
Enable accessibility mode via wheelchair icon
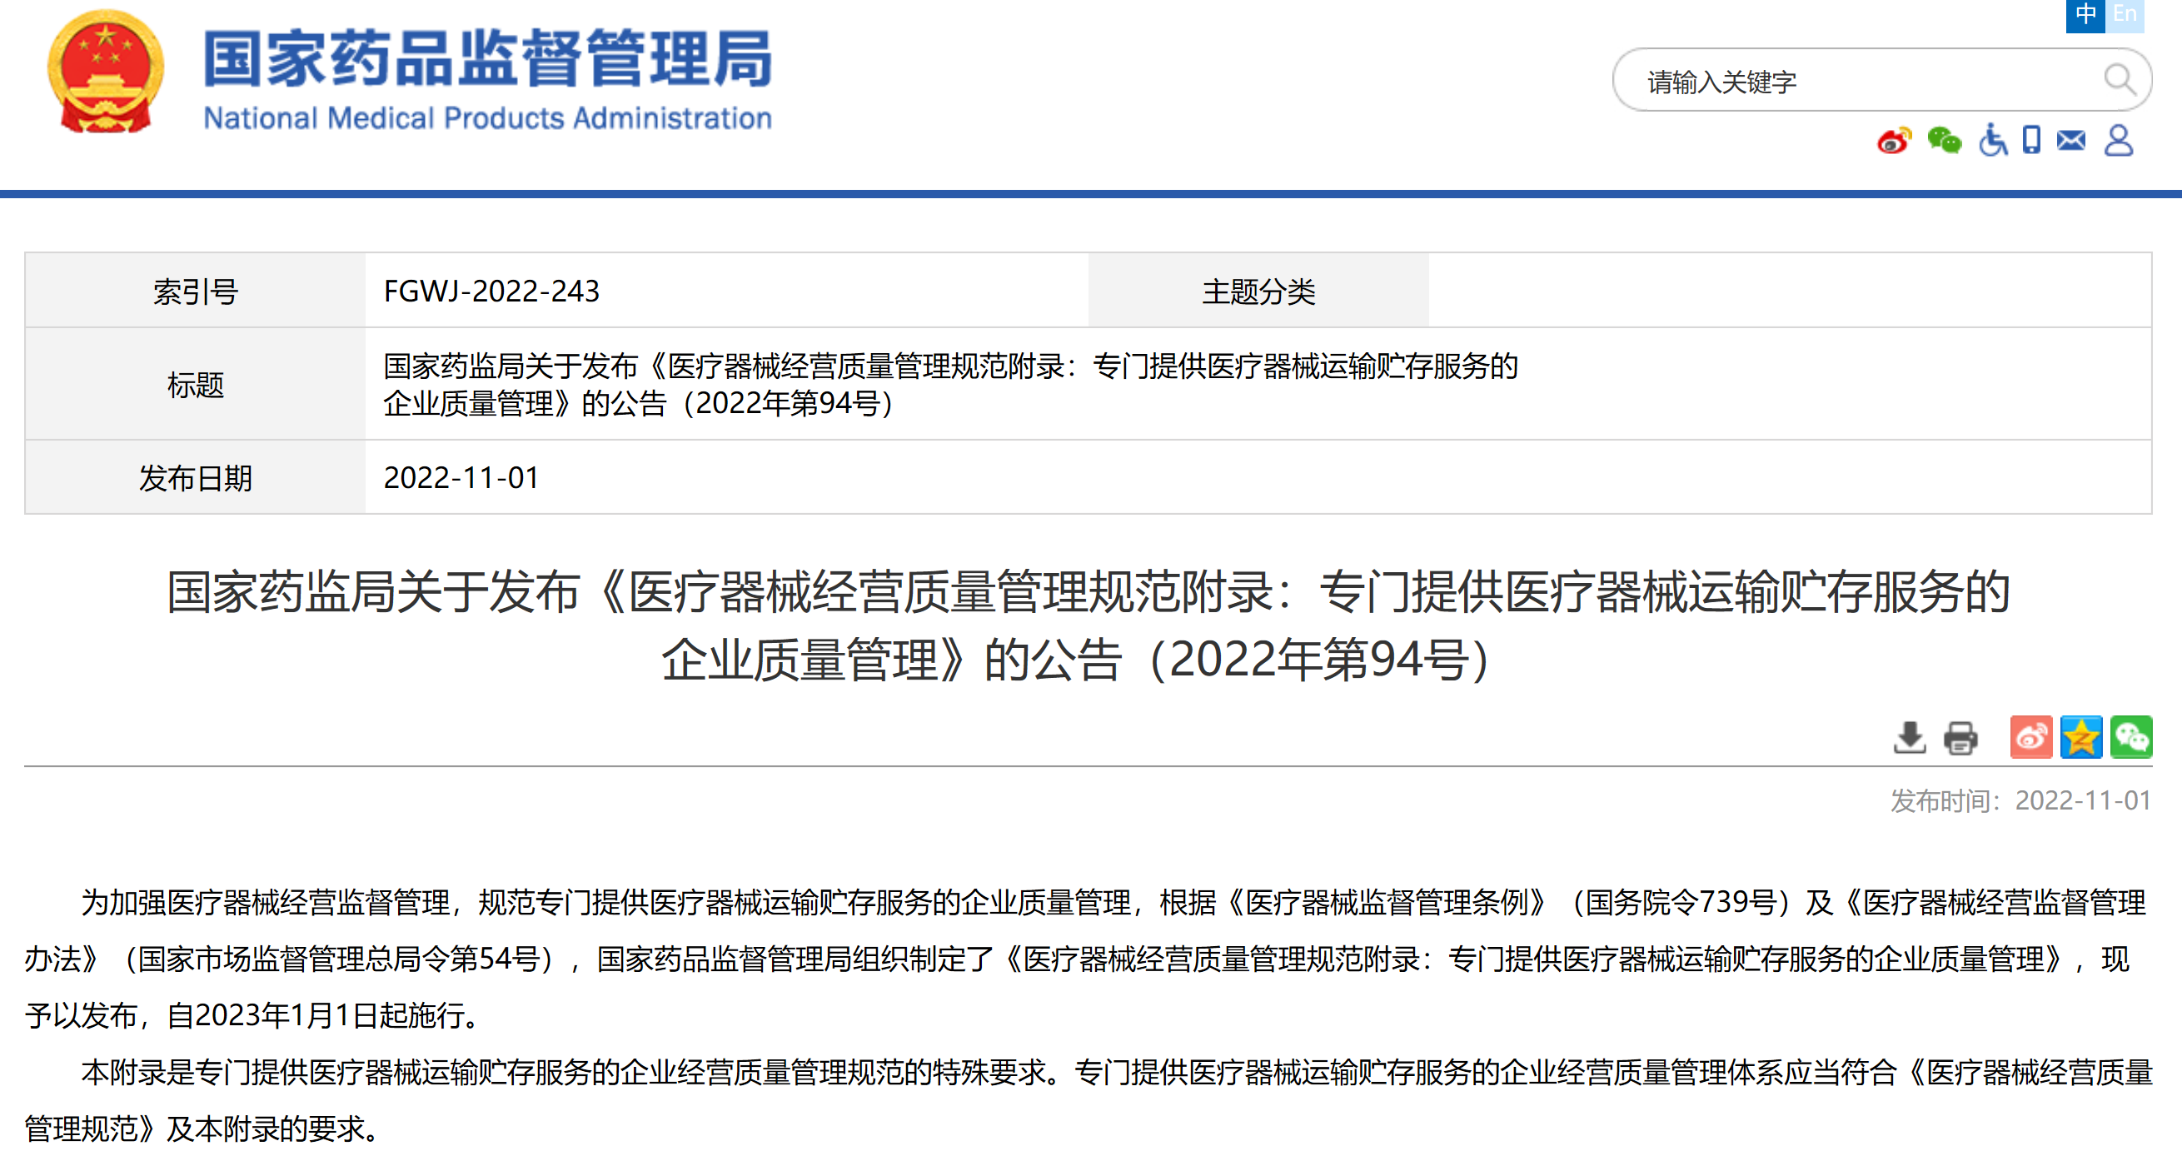1992,141
